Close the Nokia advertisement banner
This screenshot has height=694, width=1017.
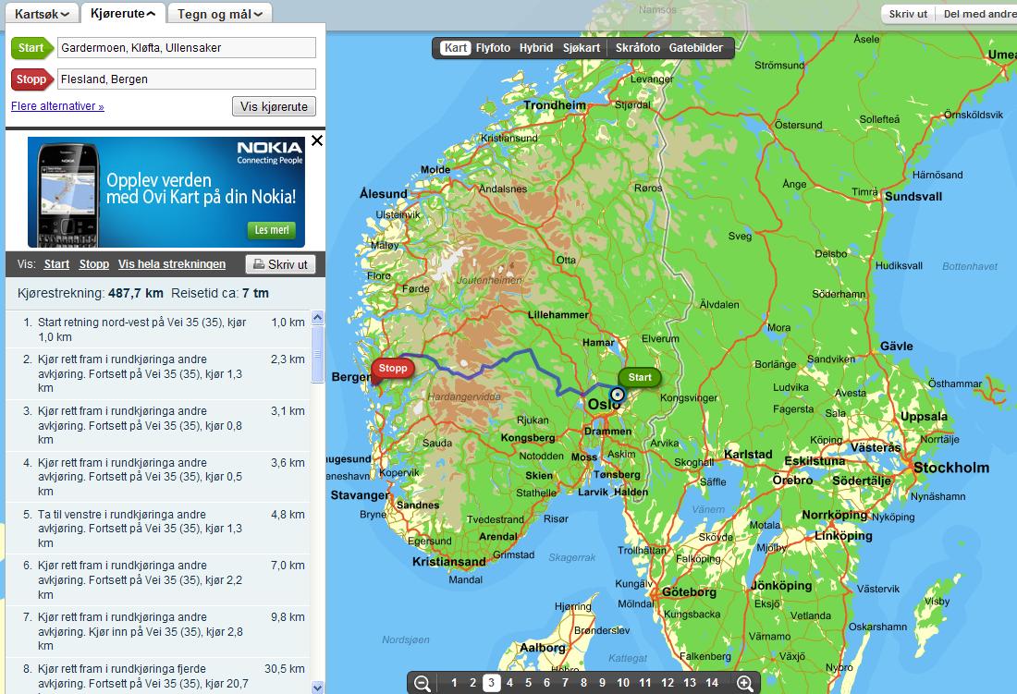317,140
